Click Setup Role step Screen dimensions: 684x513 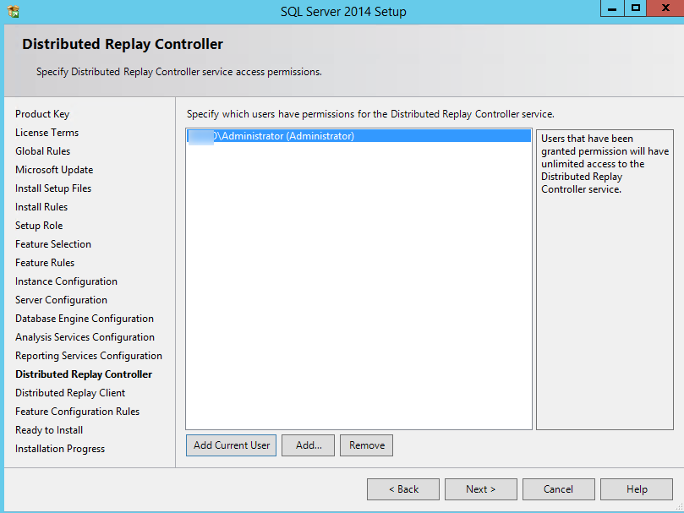tap(39, 226)
